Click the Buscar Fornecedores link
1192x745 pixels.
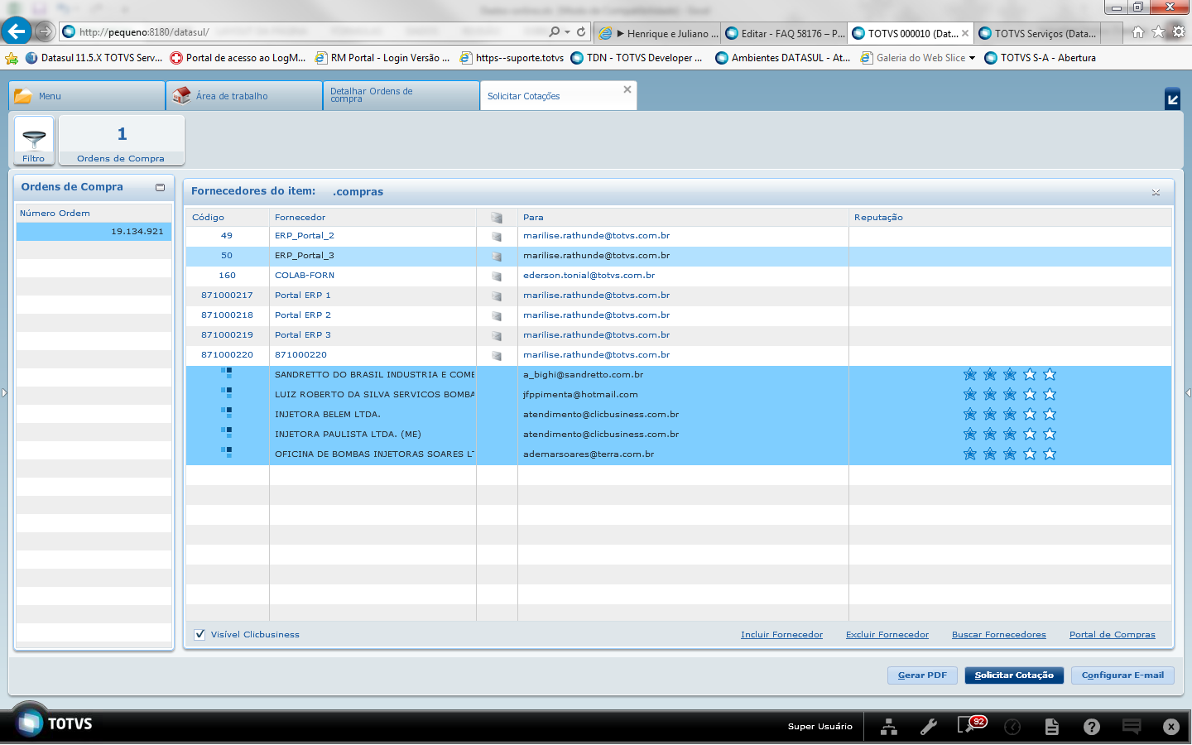click(999, 635)
